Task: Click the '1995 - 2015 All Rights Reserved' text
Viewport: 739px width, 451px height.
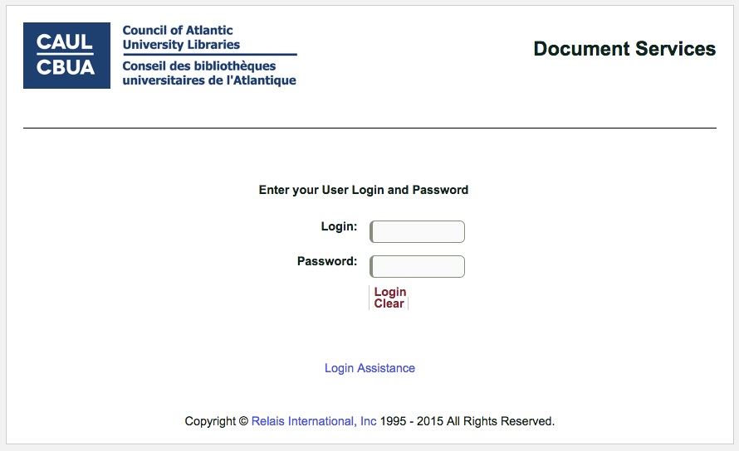Action: click(467, 421)
